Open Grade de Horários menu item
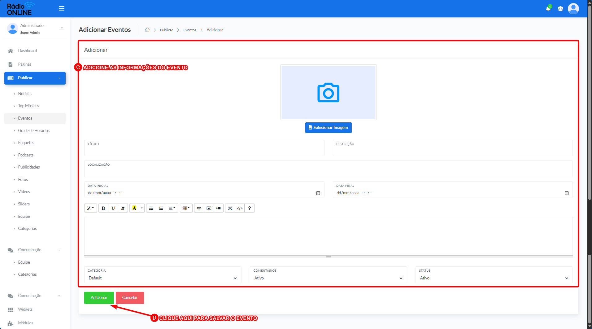Viewport: 592px width, 329px height. pyautogui.click(x=34, y=130)
